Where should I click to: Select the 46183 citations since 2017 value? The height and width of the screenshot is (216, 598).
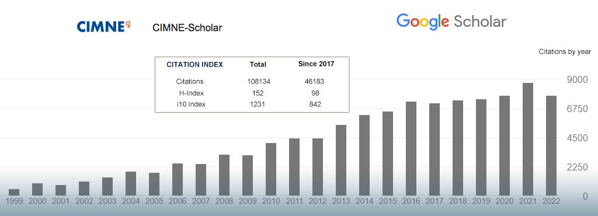point(315,82)
